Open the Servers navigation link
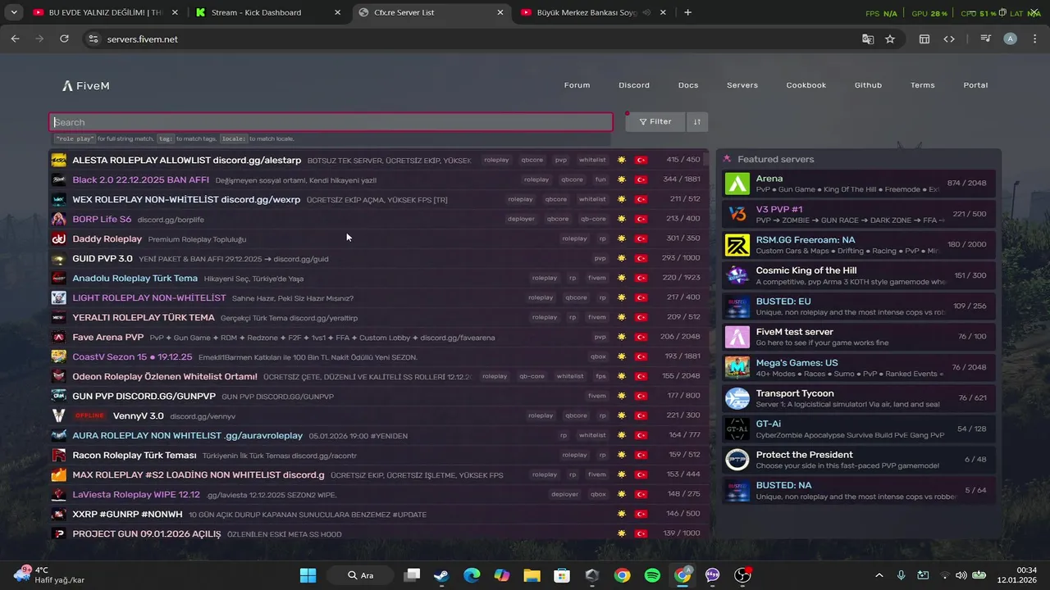This screenshot has height=590, width=1050. (742, 85)
